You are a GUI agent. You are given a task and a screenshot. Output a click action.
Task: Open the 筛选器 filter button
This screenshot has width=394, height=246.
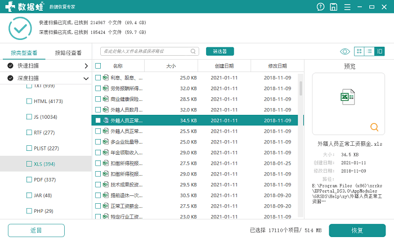tap(220, 51)
